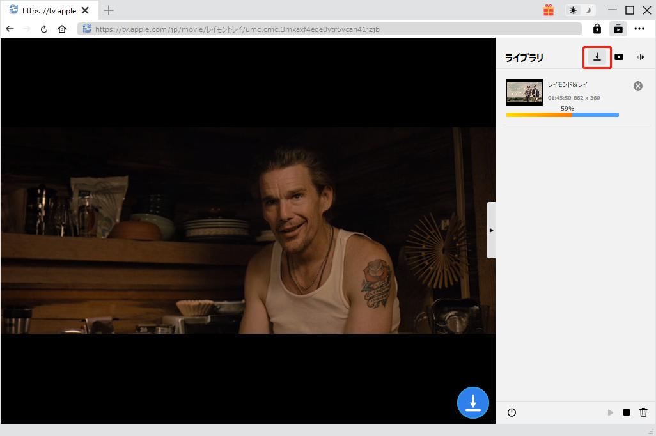Click the 01:45:50 862 x 360 text
This screenshot has width=656, height=436.
[x=574, y=98]
